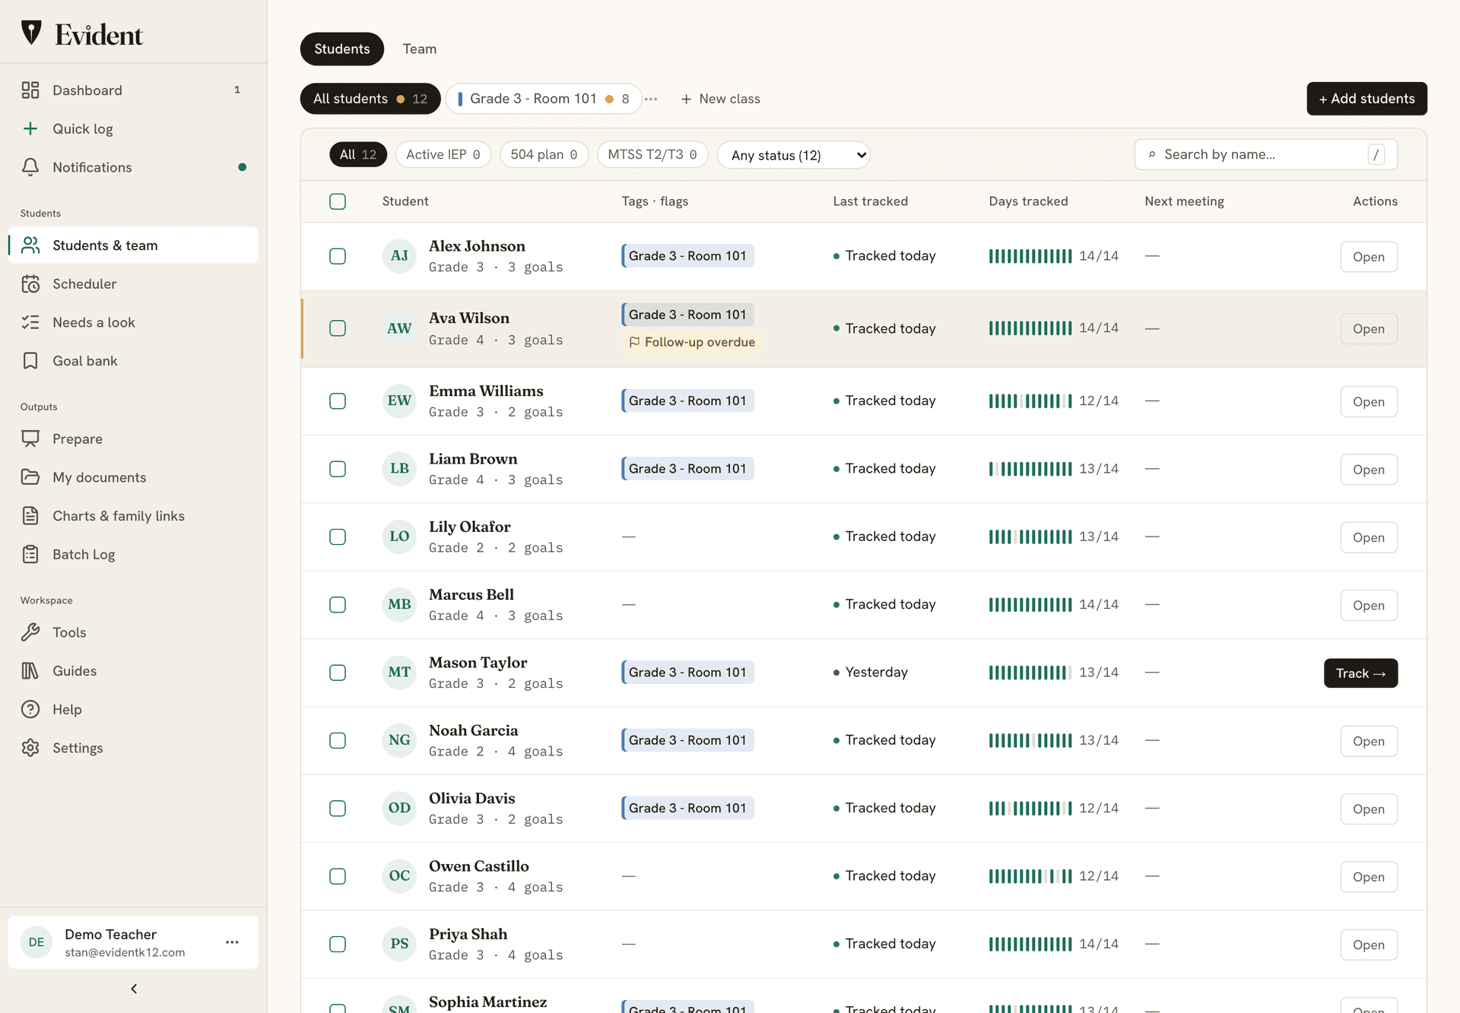Open the Any status dropdown
The image size is (1460, 1013).
[x=794, y=155]
